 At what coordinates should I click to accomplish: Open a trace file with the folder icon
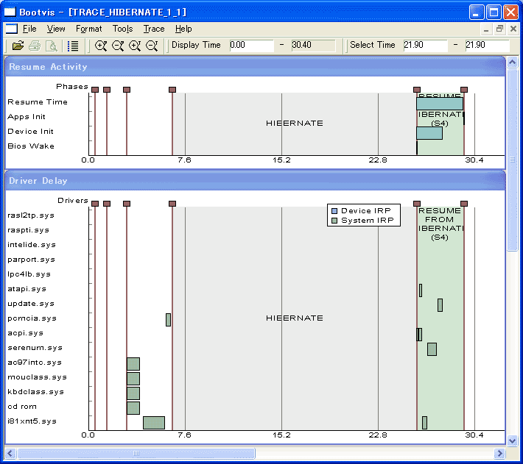click(18, 46)
